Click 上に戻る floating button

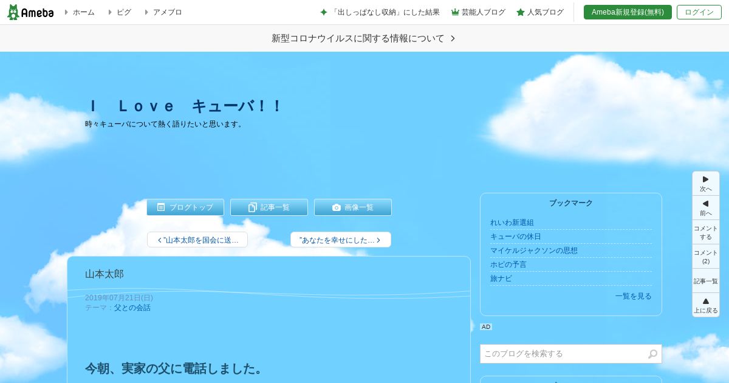pyautogui.click(x=706, y=305)
